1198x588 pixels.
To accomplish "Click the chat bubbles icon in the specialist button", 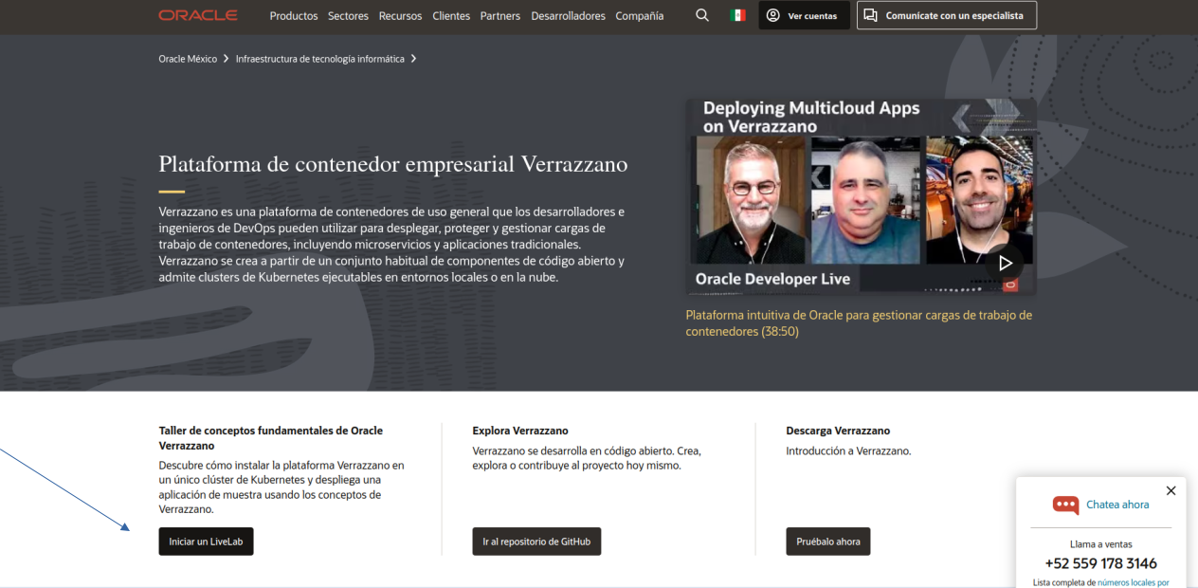I will coord(871,15).
